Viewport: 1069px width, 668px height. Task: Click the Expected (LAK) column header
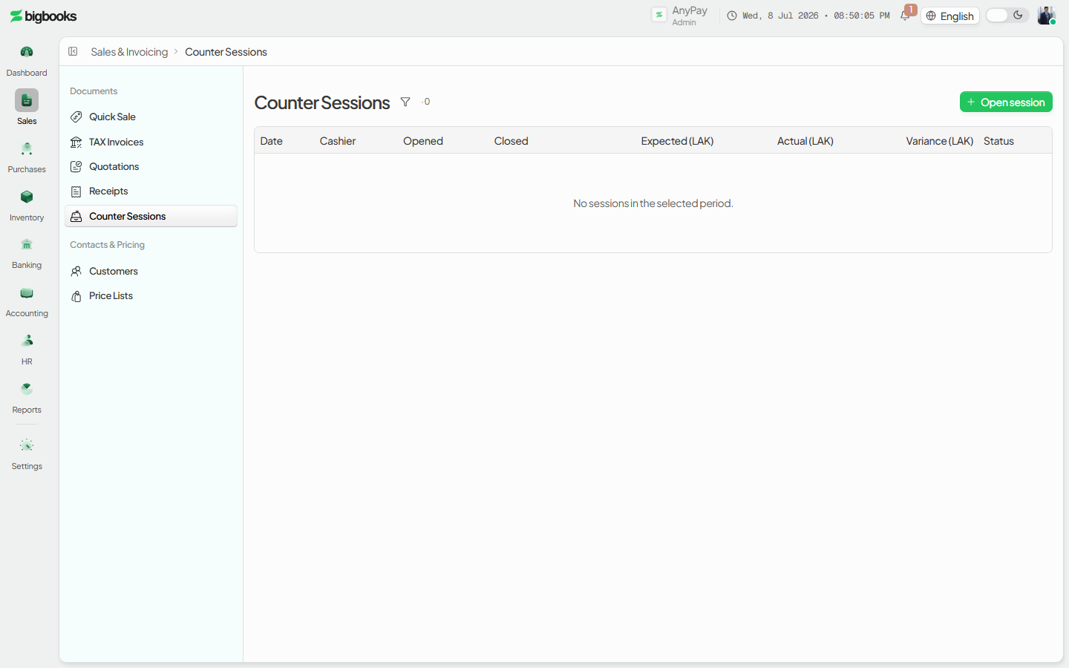677,141
